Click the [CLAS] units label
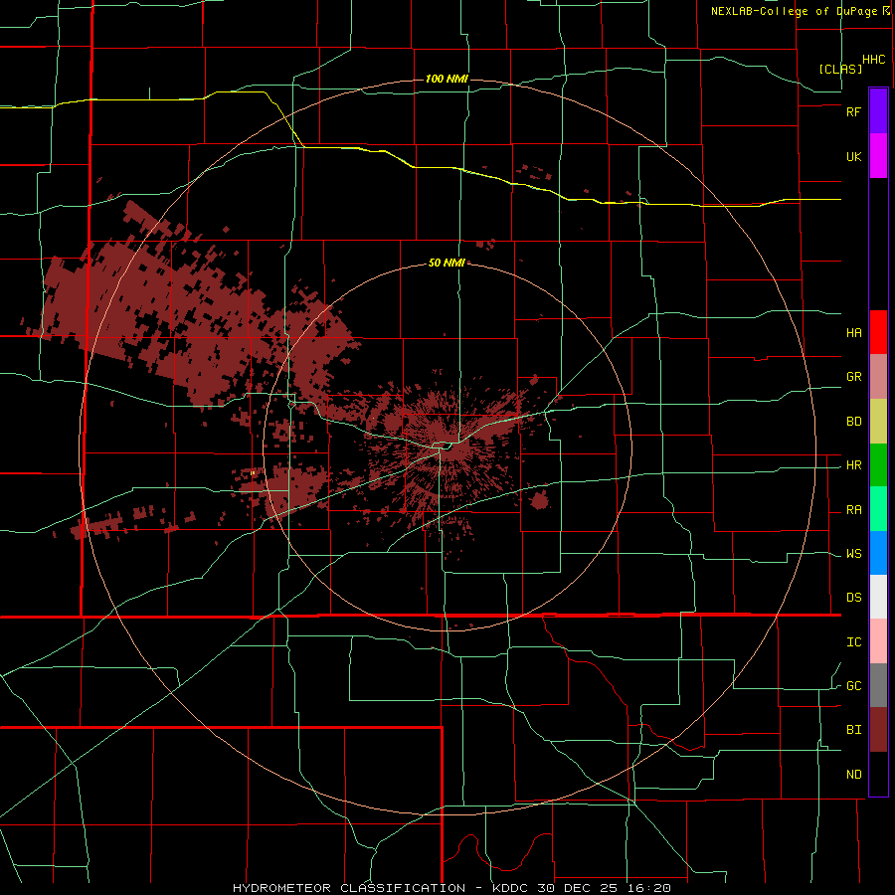The image size is (895, 895). 840,69
